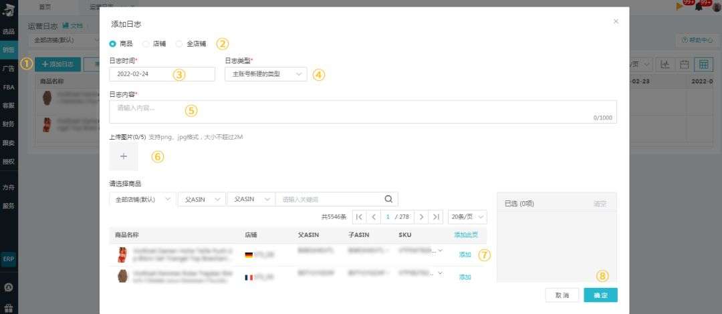
Task: Expand SKU chevron in first product row
Action: [440, 251]
